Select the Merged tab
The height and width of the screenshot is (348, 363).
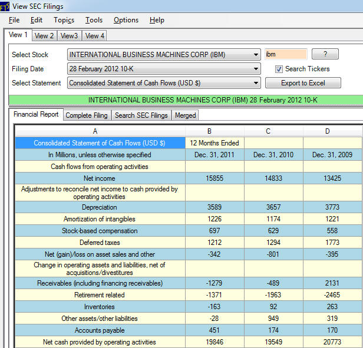coord(185,115)
